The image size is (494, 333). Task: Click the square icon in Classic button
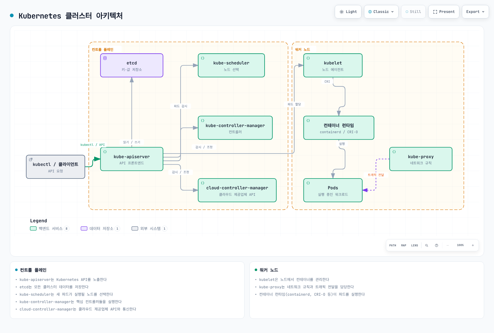[x=370, y=12]
